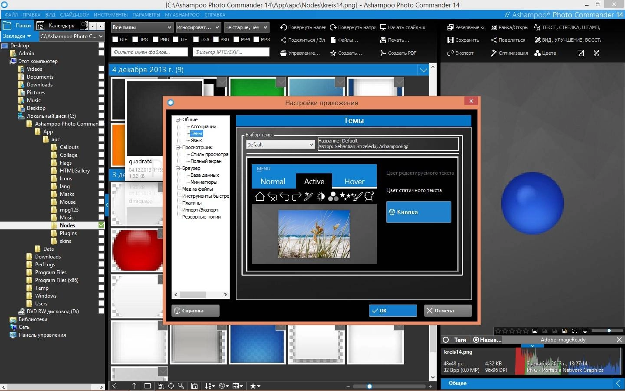Select the Теги radio button
The width and height of the screenshot is (625, 391).
tap(446, 340)
